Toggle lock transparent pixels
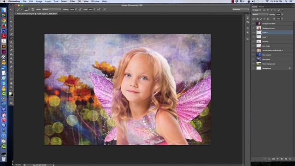Image resolution: width=295 pixels, height=166 pixels. point(258,19)
